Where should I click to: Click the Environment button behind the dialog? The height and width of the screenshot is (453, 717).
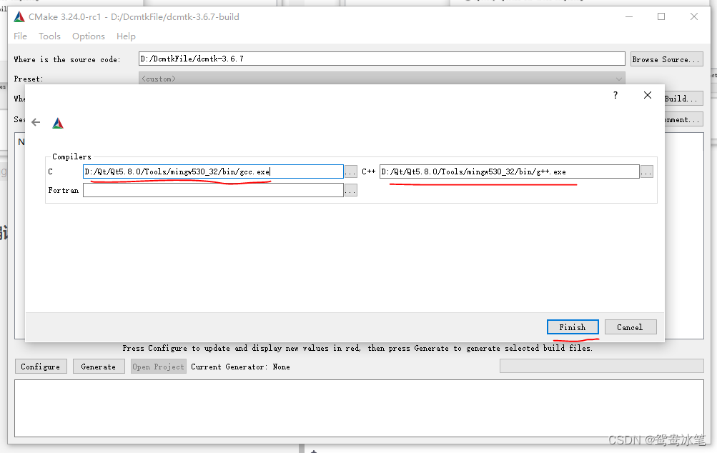[x=683, y=119]
